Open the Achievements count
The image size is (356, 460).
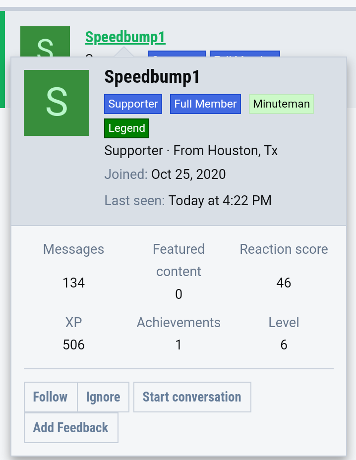point(178,345)
